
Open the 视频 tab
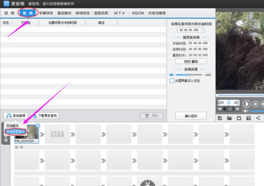pyautogui.click(x=9, y=13)
